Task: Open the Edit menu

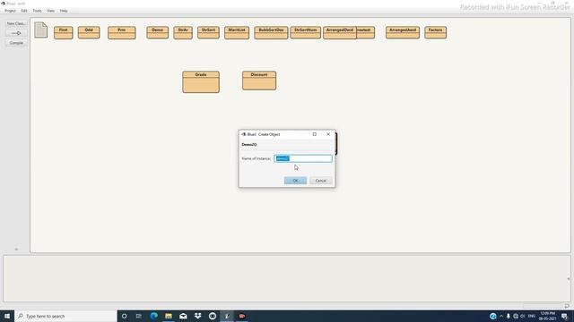Action: (x=24, y=11)
